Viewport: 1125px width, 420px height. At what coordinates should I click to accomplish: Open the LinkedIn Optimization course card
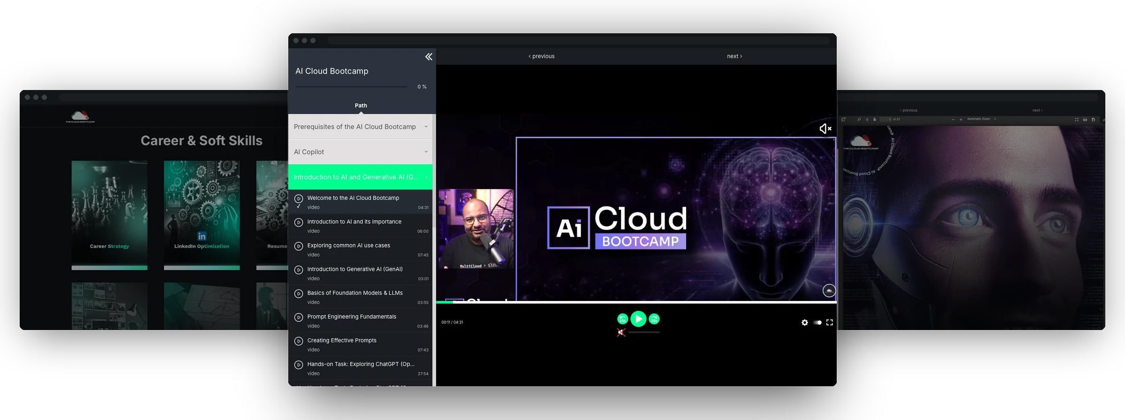click(202, 215)
